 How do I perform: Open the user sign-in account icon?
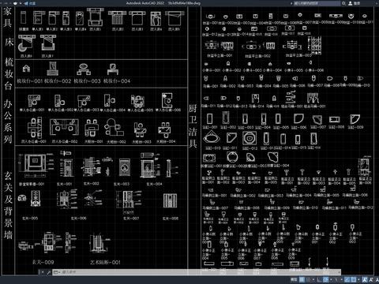pos(351,3)
